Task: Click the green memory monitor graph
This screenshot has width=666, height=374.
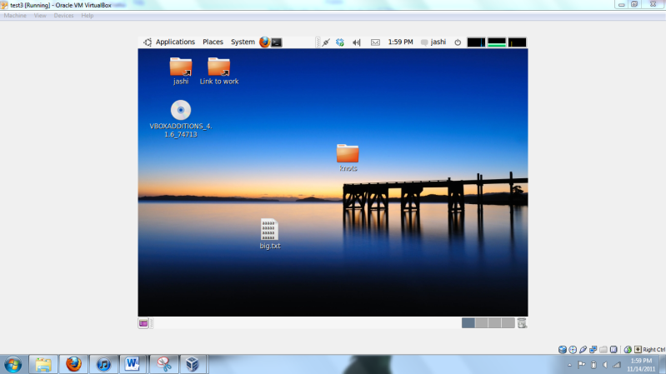Action: [497, 42]
